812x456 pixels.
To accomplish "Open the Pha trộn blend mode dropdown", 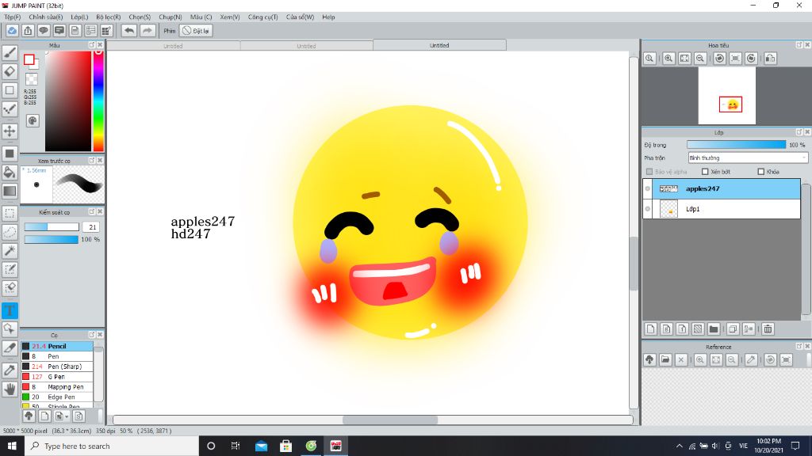I will coord(748,158).
